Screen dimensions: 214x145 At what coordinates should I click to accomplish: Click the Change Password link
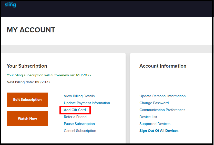[154, 103]
